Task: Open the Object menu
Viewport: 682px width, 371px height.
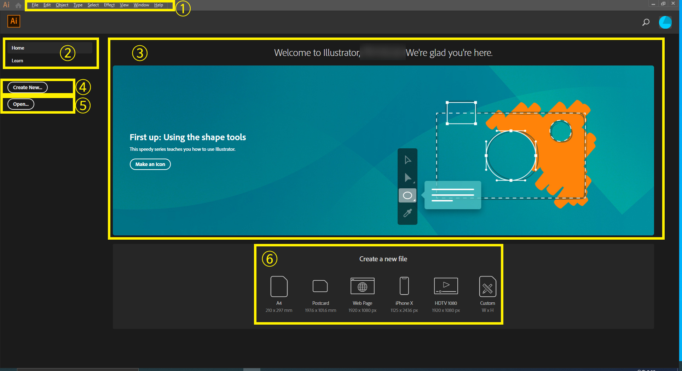Action: [62, 5]
